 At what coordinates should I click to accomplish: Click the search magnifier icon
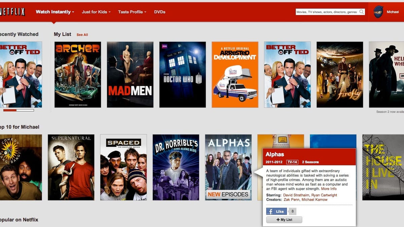click(362, 12)
